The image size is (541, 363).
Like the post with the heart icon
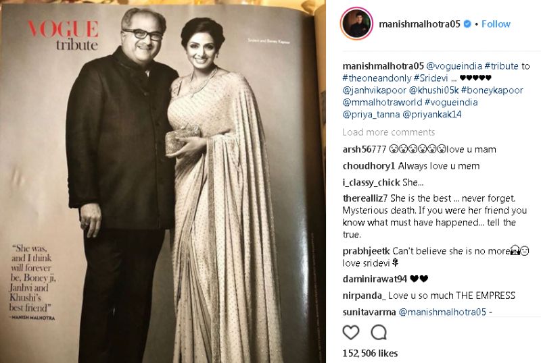click(351, 333)
